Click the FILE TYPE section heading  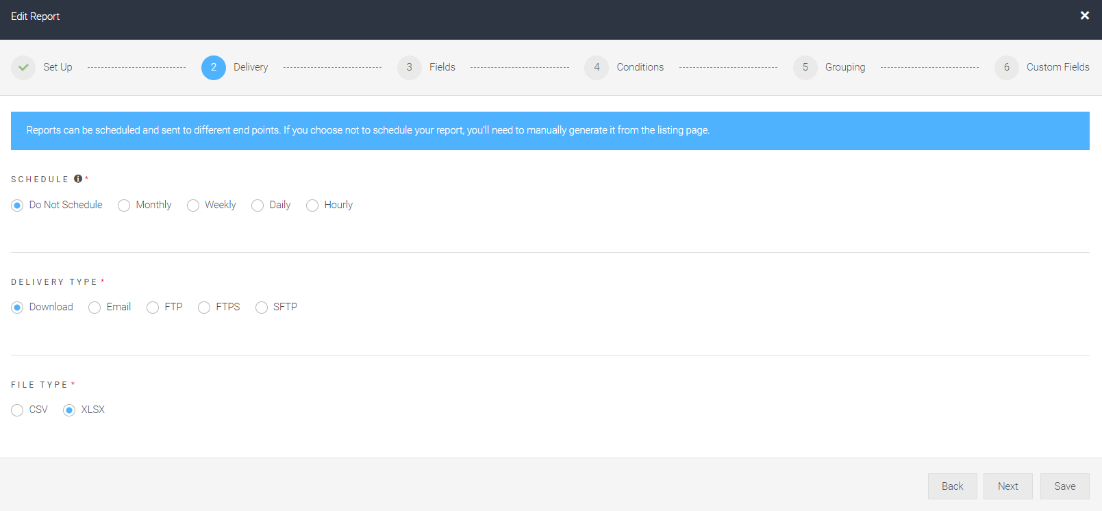point(39,385)
